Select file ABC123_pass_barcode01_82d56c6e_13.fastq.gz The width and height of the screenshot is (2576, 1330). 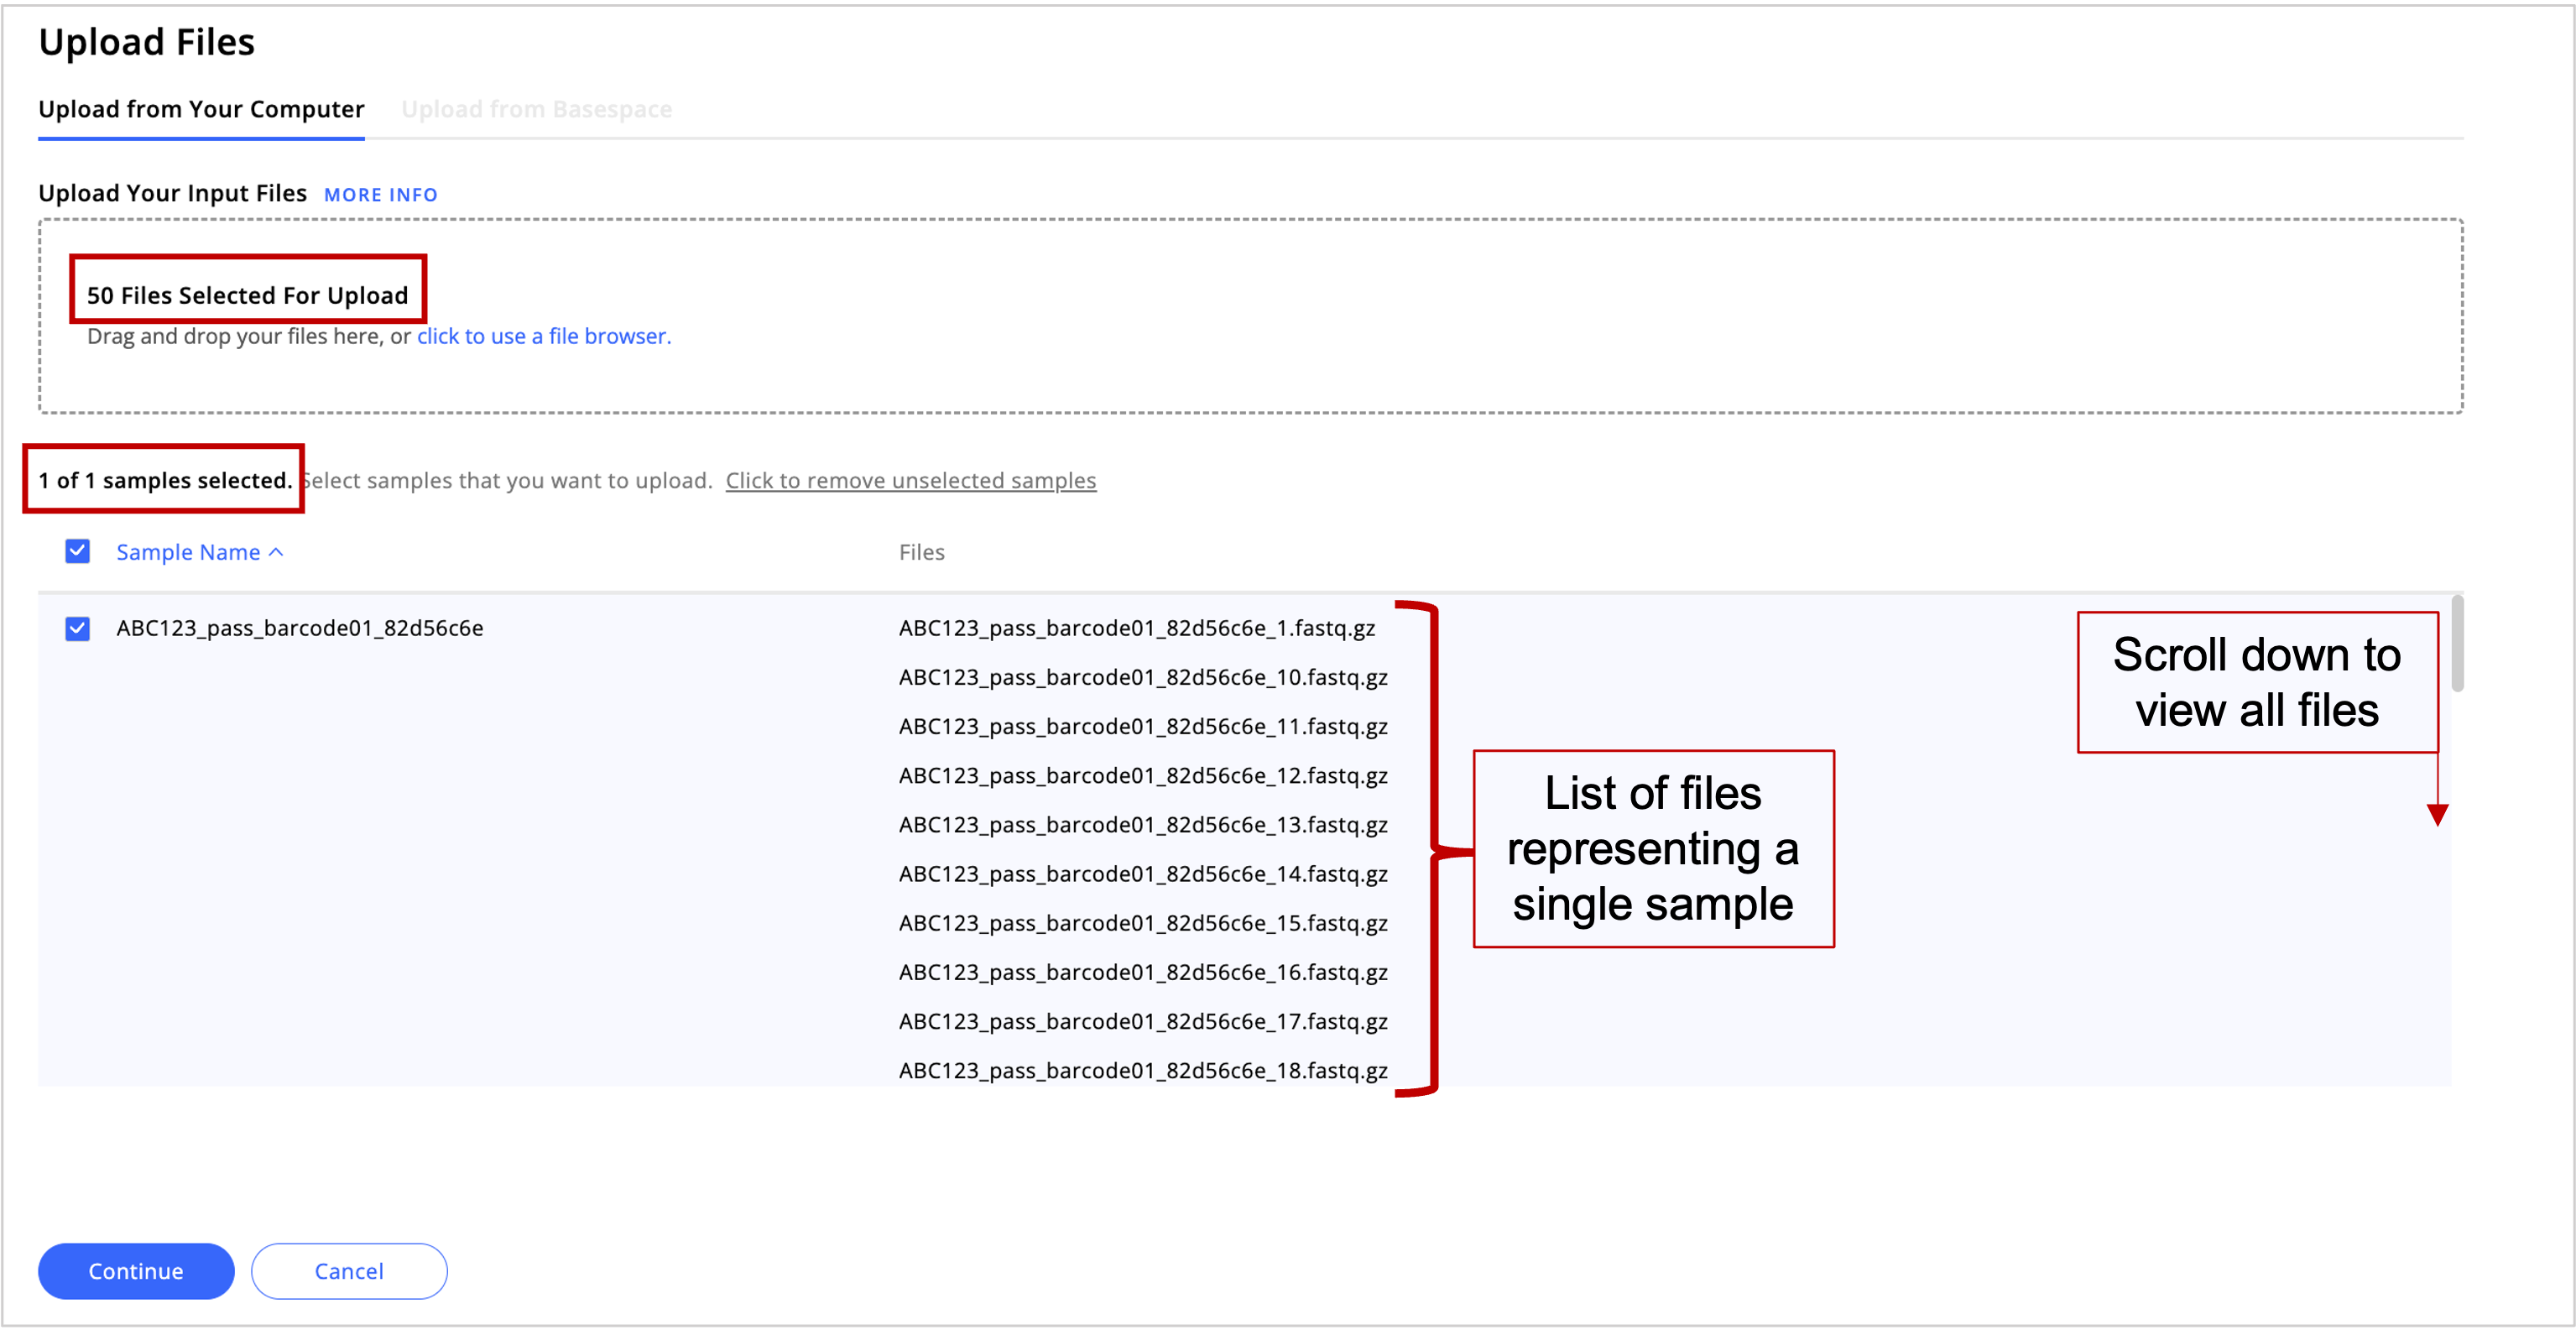[1143, 824]
